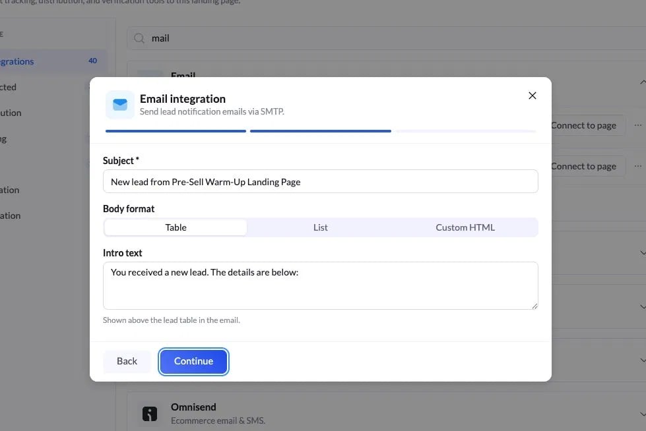Collapse the Email section chevron

point(643,82)
